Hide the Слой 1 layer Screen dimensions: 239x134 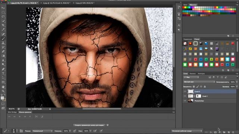point(185,96)
